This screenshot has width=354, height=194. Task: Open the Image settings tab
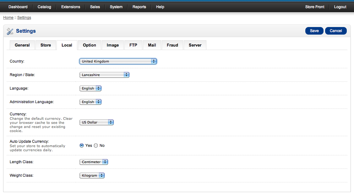(x=112, y=45)
